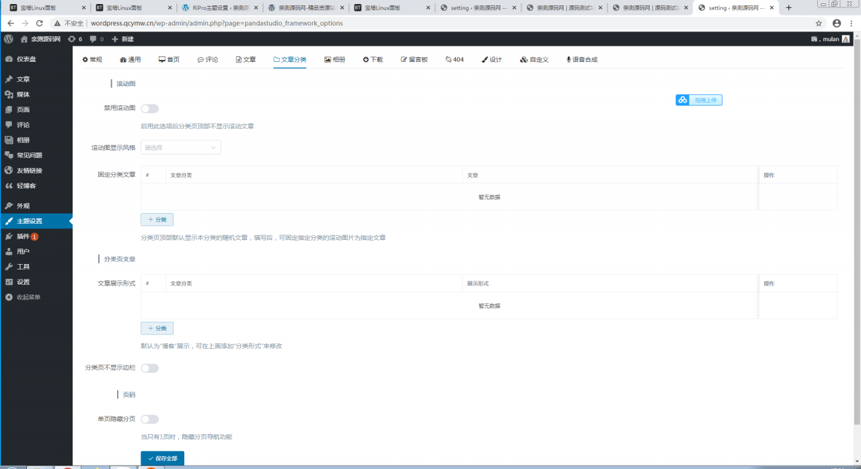Switch to the 常规 settings tab
The image size is (861, 469).
[x=92, y=60]
